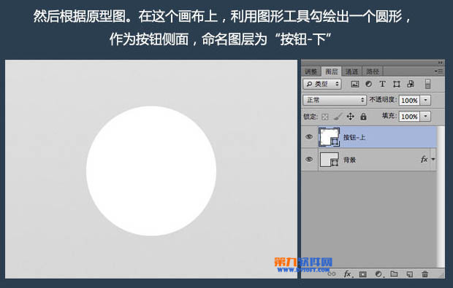This screenshot has width=453, height=288.
Task: Toggle the layer filtering switch
Action: tap(427, 84)
